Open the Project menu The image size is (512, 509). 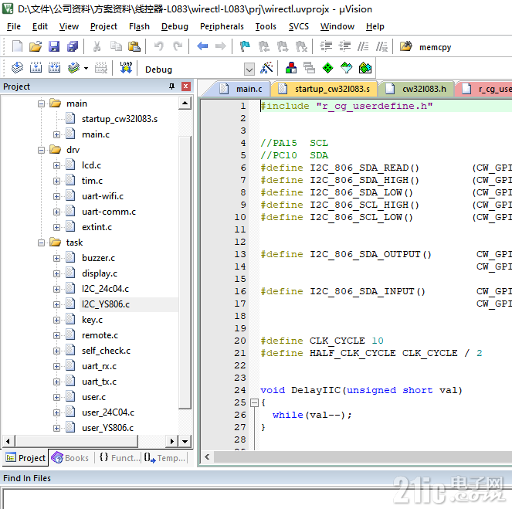coord(103,26)
